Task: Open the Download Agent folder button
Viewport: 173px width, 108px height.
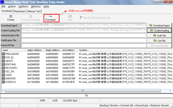Action: (x=159, y=25)
